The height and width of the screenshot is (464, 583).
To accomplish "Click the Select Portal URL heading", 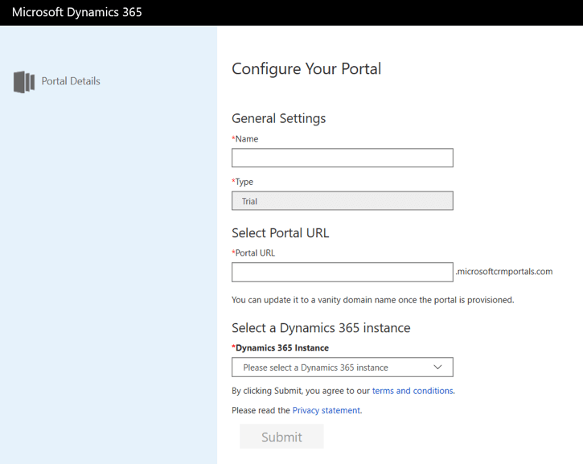I will 280,232.
